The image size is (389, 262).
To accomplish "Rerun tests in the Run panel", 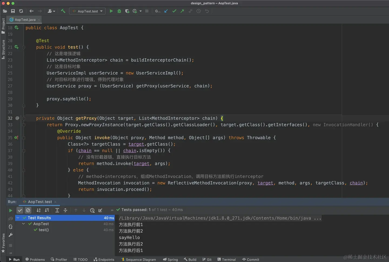I will (11, 210).
